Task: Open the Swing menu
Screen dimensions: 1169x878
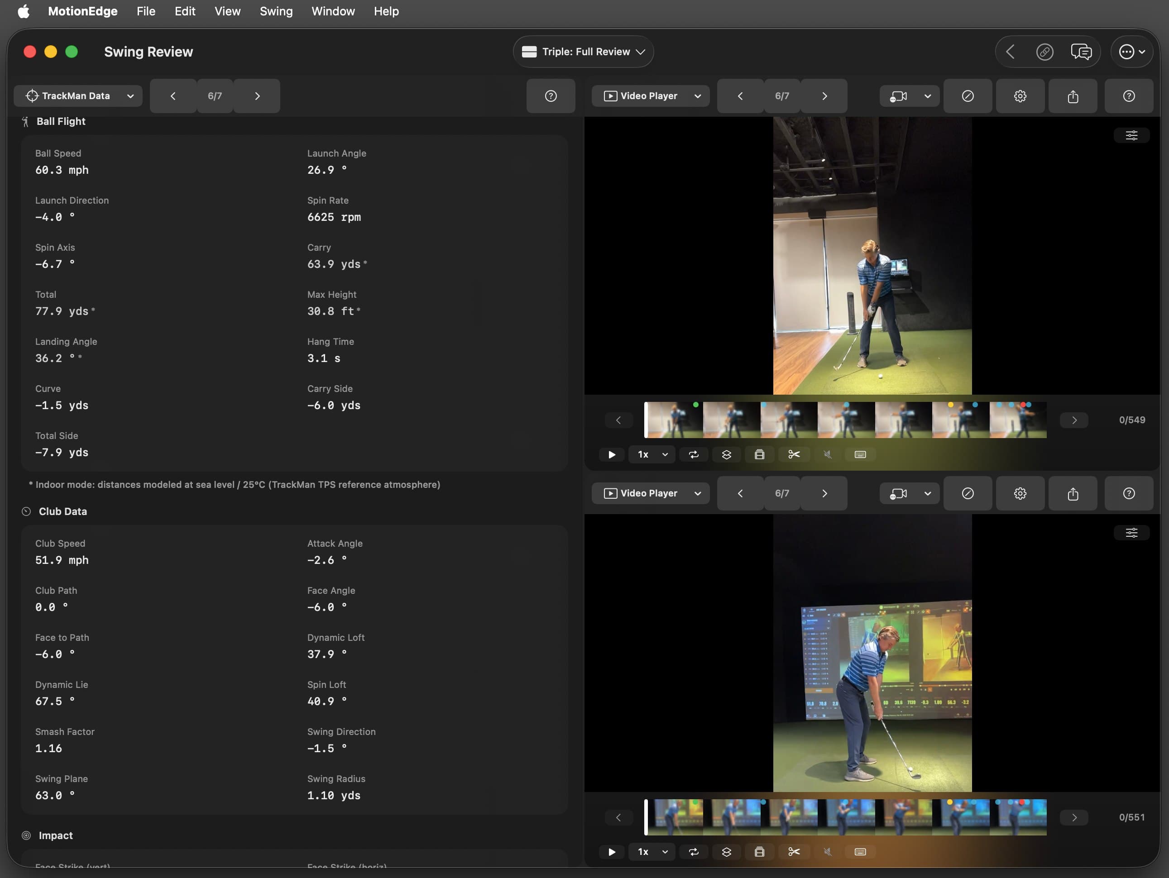Action: [x=276, y=11]
